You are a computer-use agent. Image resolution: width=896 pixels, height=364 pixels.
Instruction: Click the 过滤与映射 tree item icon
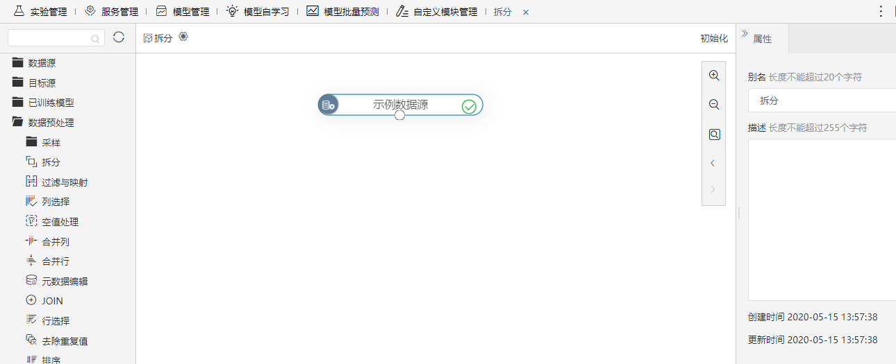pyautogui.click(x=31, y=182)
